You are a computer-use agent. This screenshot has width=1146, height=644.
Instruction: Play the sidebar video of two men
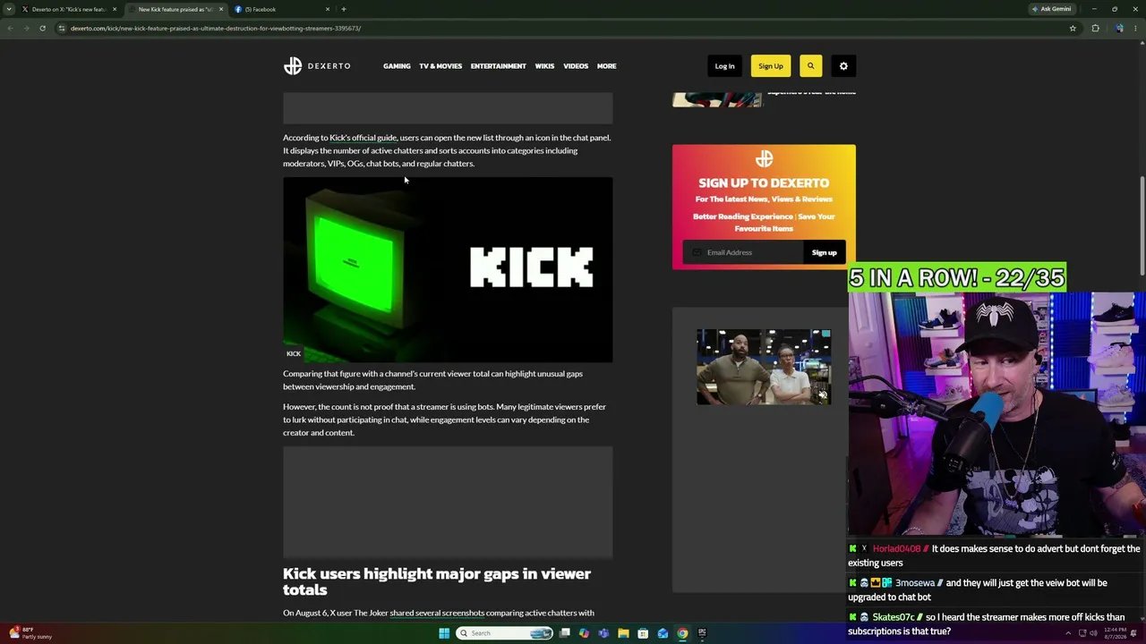coord(764,367)
